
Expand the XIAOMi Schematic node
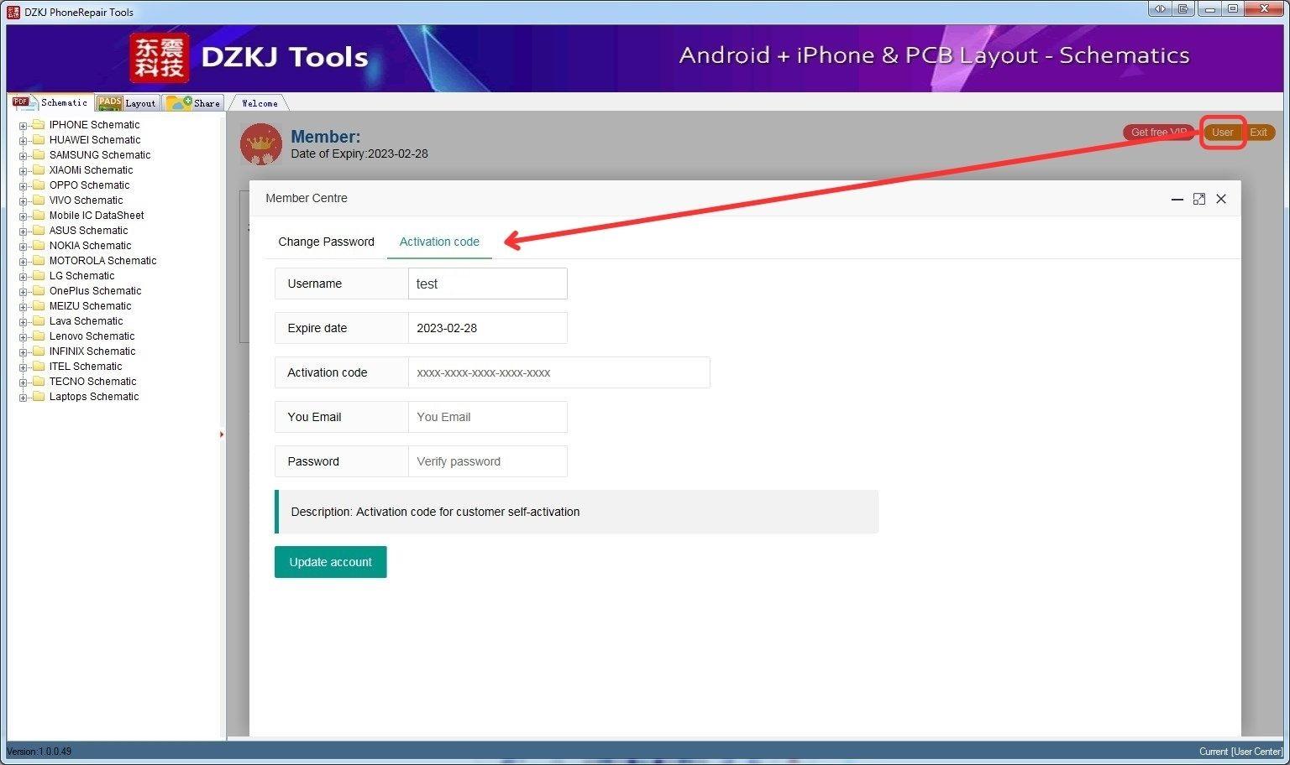pyautogui.click(x=24, y=171)
